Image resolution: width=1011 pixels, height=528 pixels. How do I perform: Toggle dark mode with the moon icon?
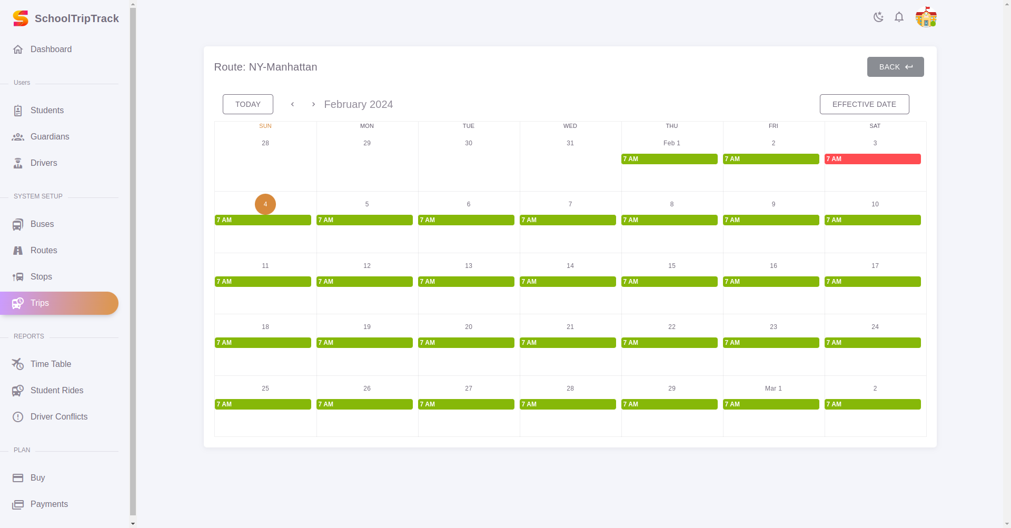(878, 17)
